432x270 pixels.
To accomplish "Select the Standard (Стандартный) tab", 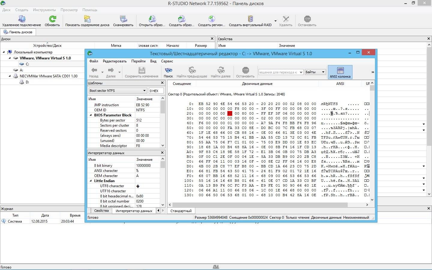I will [x=181, y=211].
